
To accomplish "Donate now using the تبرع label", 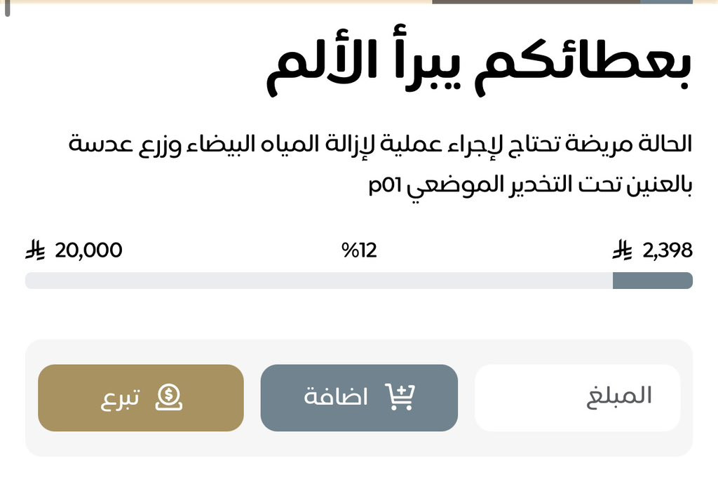I will 120,398.
